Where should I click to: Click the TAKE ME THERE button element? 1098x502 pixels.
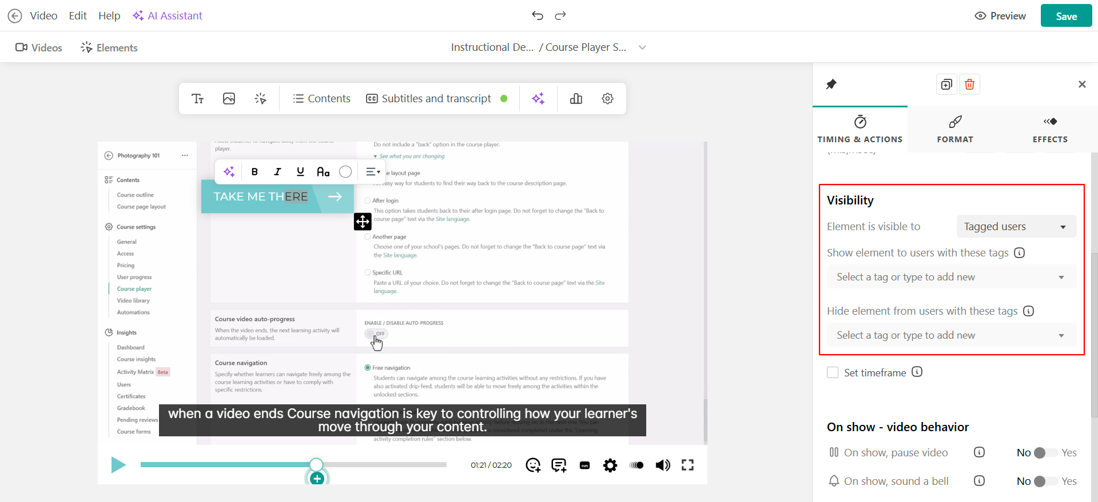click(x=277, y=196)
